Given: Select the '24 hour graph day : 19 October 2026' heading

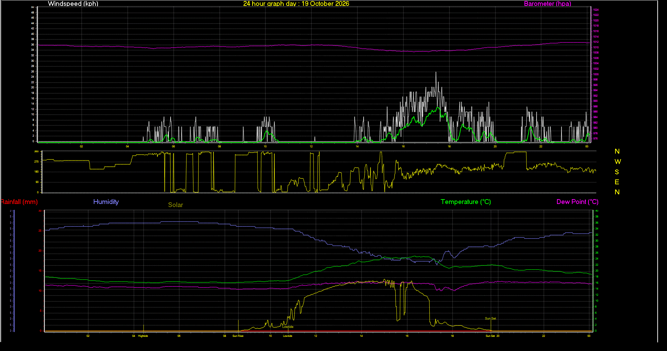Looking at the screenshot, I should [296, 4].
